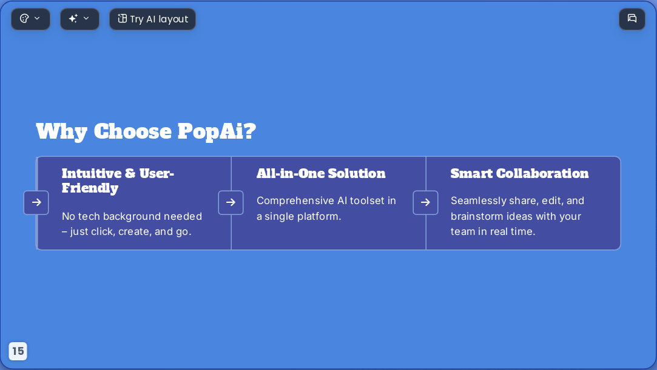Click the AI sparkle icon
Screen dimensions: 657x370
click(x=73, y=18)
